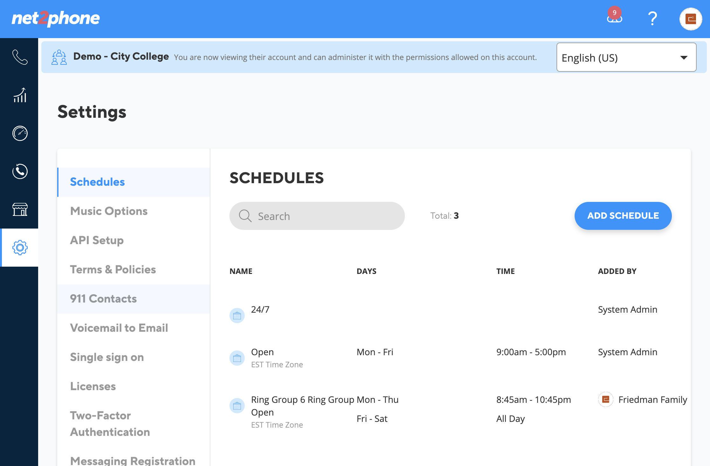The image size is (710, 466).
Task: Go to Voicemail to Email settings
Action: (119, 328)
